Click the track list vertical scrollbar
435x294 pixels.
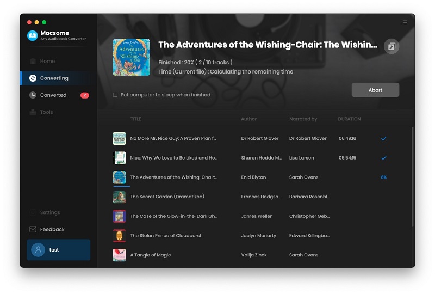click(413, 177)
